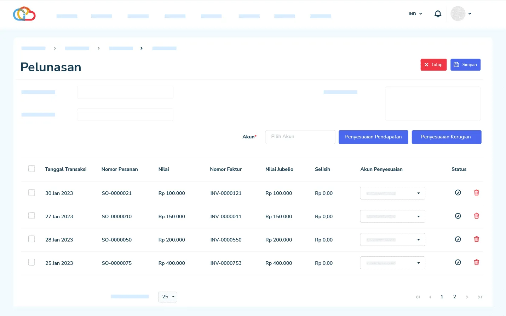
Task: Delete the SO-0000075 row with trash icon
Action: [477, 262]
